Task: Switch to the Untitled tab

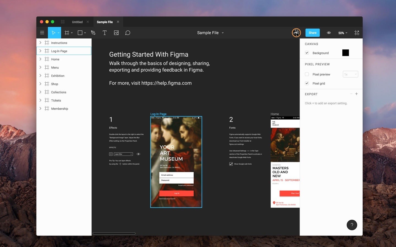Action: coord(77,22)
